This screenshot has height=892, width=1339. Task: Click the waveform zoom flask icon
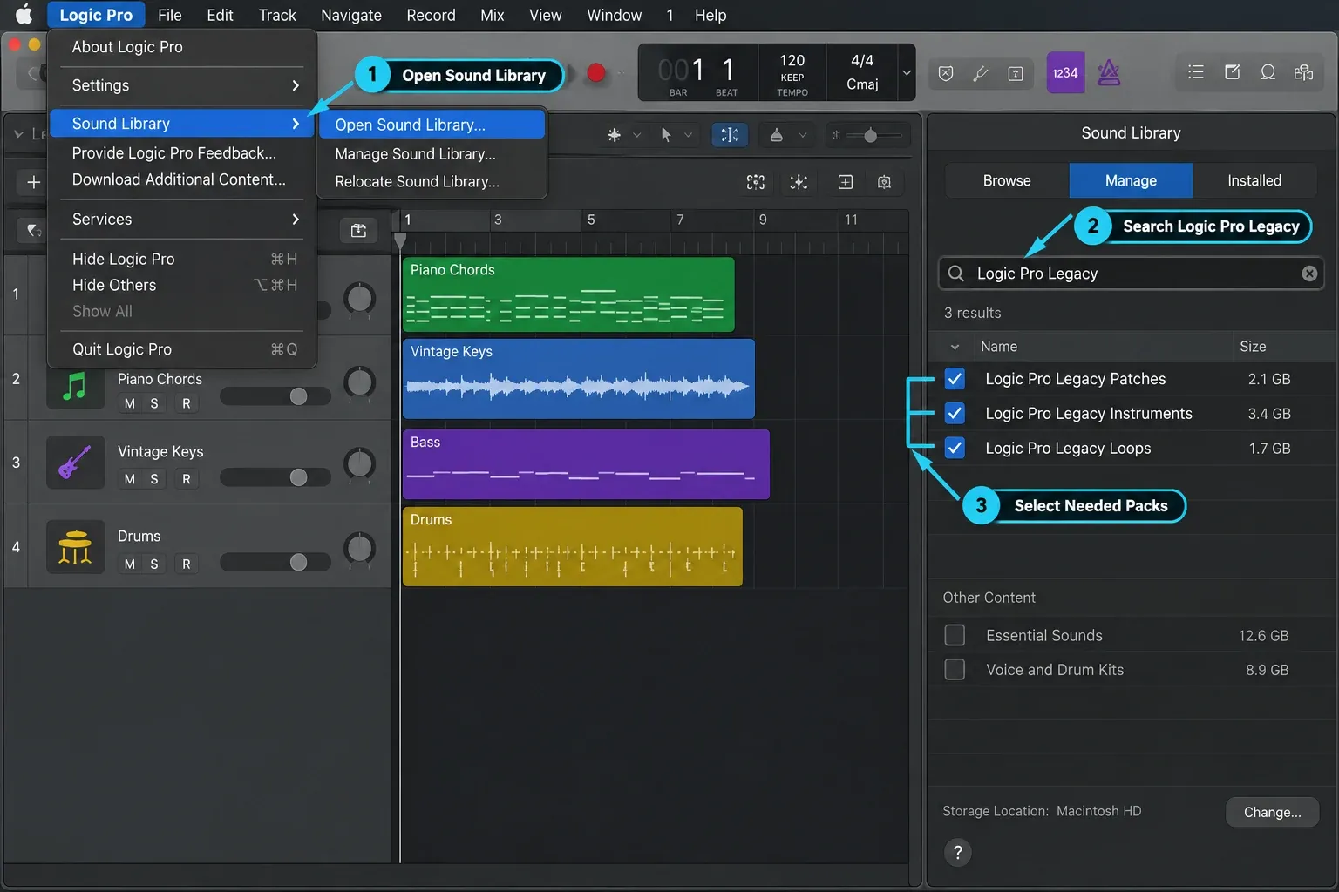click(776, 135)
